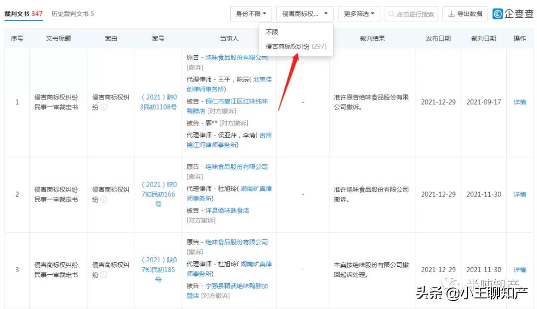Click the 裁判结果 column header
Image resolution: width=537 pixels, height=309 pixels.
point(372,38)
